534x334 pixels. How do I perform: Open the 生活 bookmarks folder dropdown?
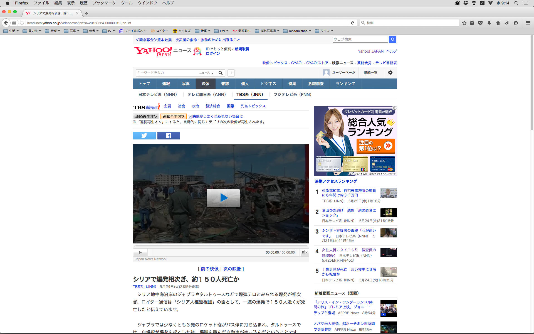click(x=11, y=31)
